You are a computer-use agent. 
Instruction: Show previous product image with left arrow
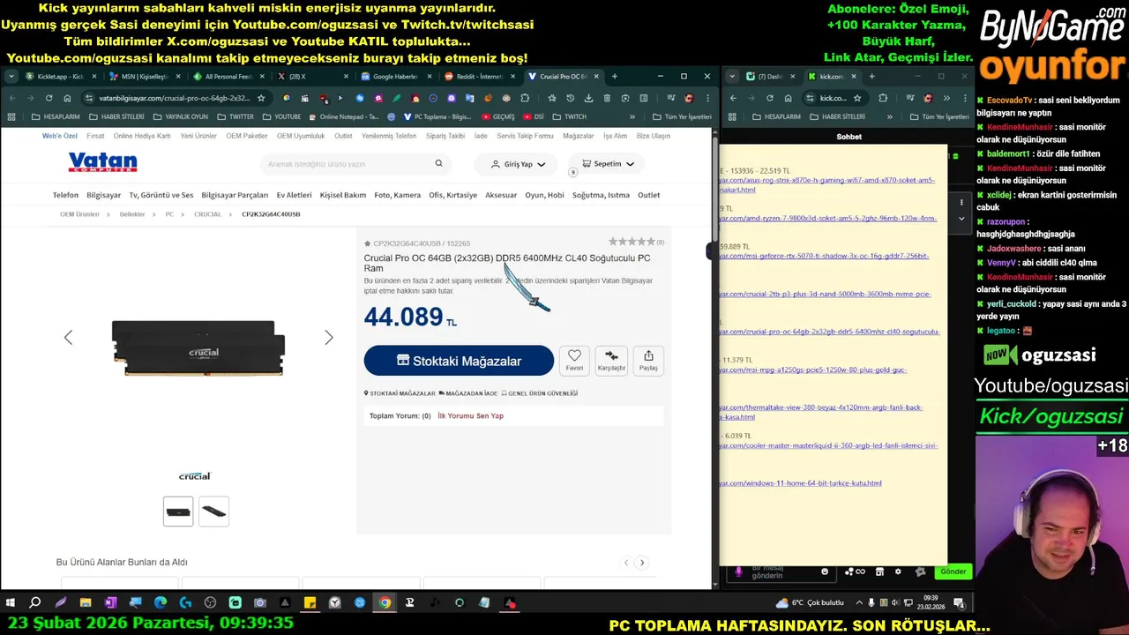coord(68,338)
